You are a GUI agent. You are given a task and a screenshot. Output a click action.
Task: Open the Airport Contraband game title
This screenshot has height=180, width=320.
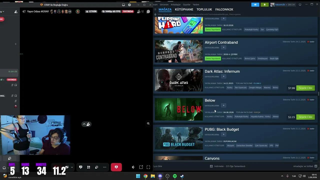click(x=221, y=42)
